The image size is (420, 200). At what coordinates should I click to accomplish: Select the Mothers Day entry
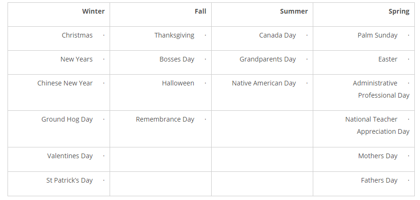click(378, 156)
